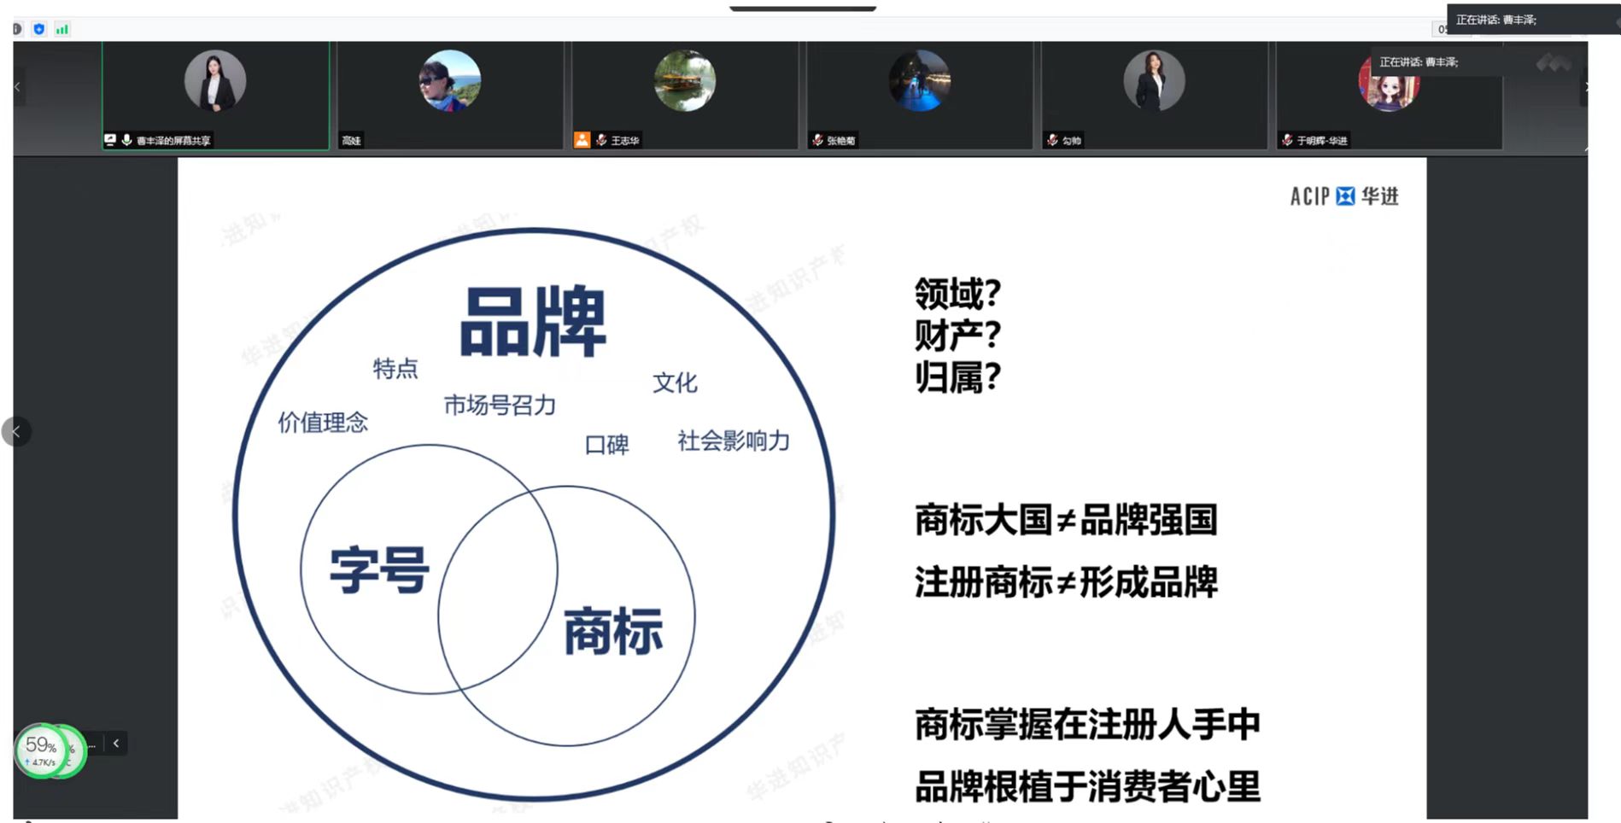Open the green network signal indicator
The width and height of the screenshot is (1621, 823).
61,29
